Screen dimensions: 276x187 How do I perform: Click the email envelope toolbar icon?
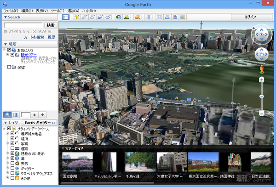pyautogui.click(x=160, y=17)
